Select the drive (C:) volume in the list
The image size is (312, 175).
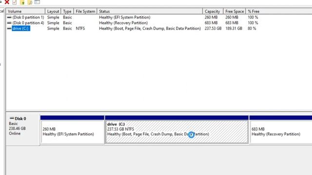[x=20, y=28]
